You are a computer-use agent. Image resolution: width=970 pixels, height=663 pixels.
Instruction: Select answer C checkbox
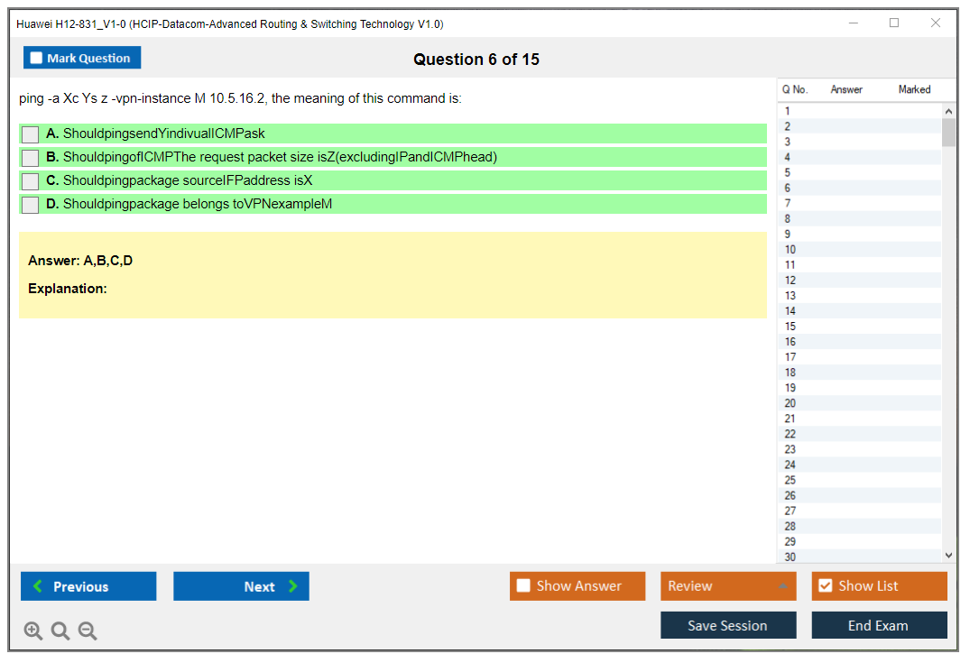(31, 181)
